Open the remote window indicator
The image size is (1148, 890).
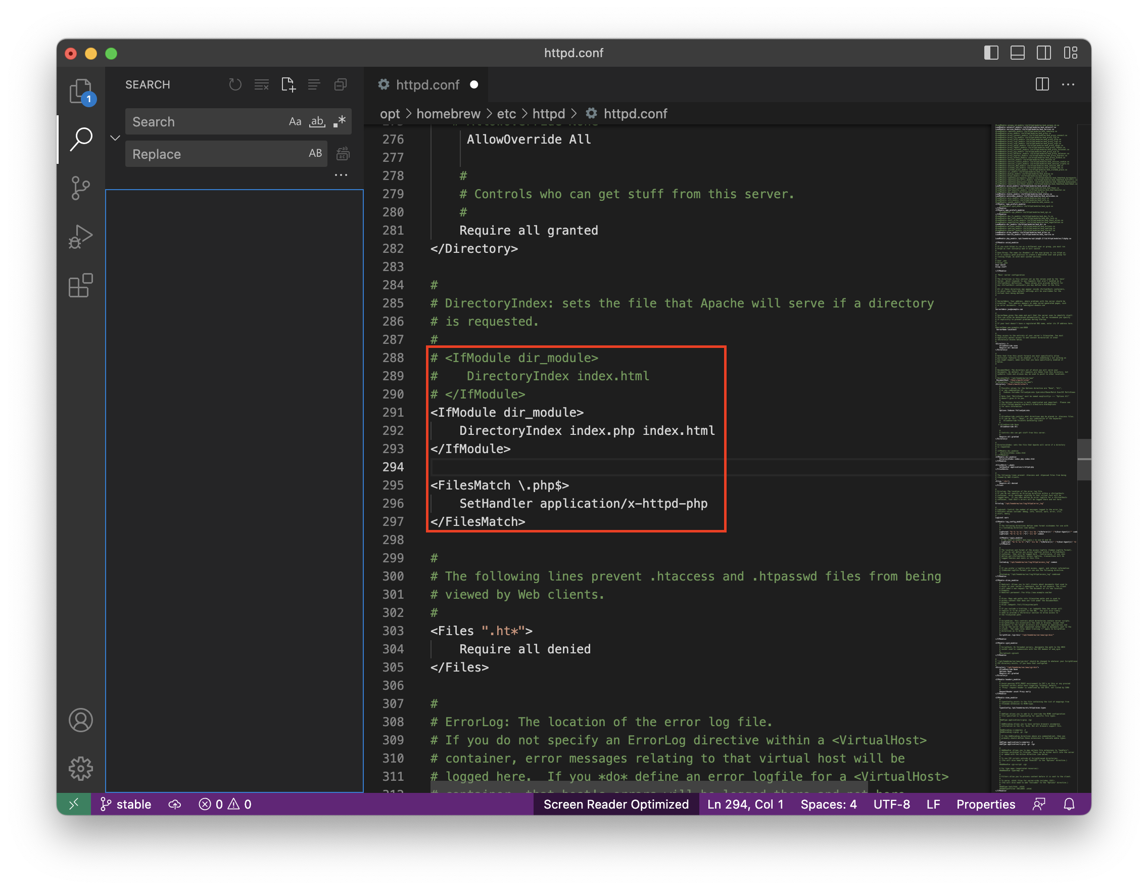[x=74, y=804]
